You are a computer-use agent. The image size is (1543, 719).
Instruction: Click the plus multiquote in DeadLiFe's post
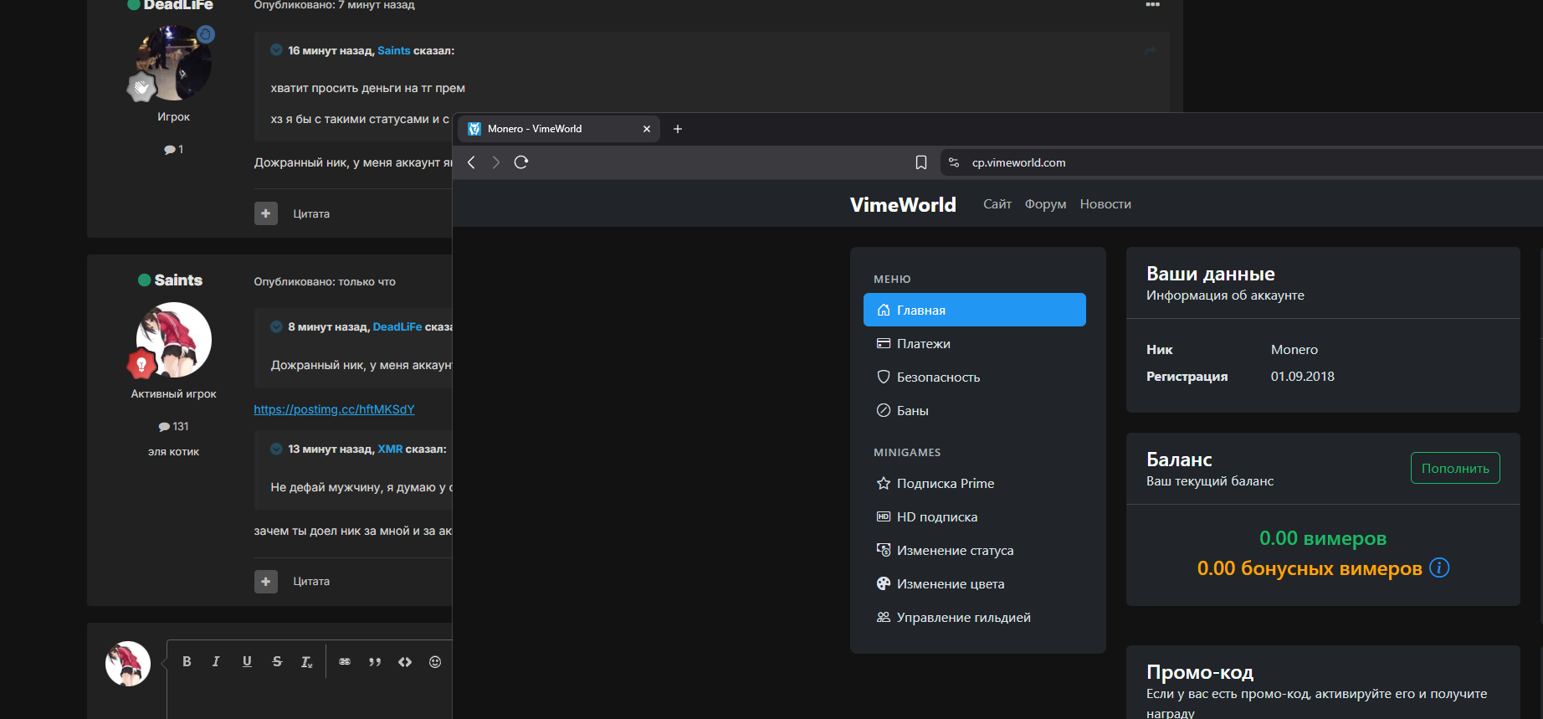click(x=266, y=213)
